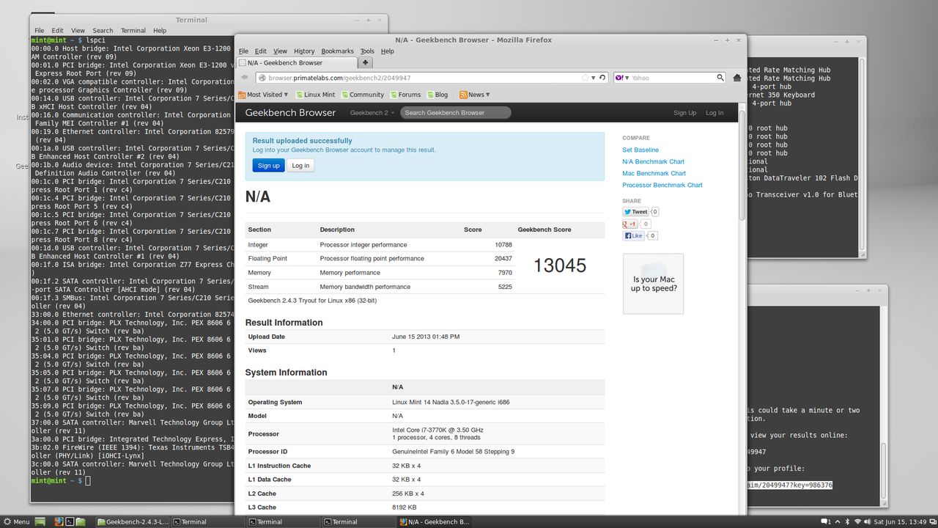Click the Wi-Fi network tray icon

(857, 522)
